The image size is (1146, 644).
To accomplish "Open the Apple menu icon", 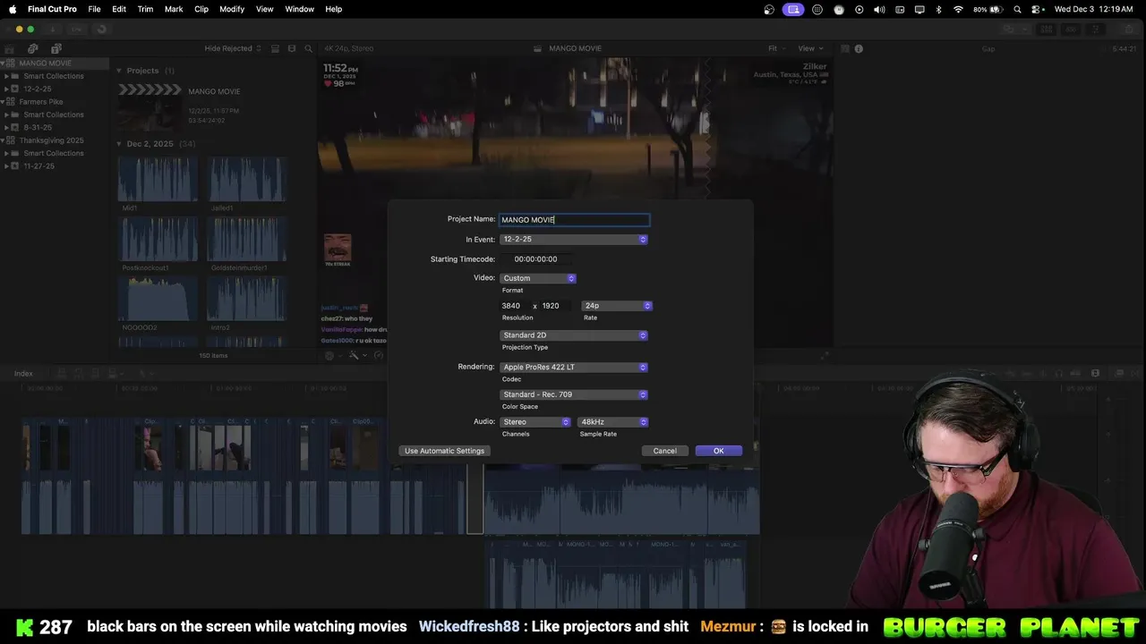I will click(x=13, y=9).
